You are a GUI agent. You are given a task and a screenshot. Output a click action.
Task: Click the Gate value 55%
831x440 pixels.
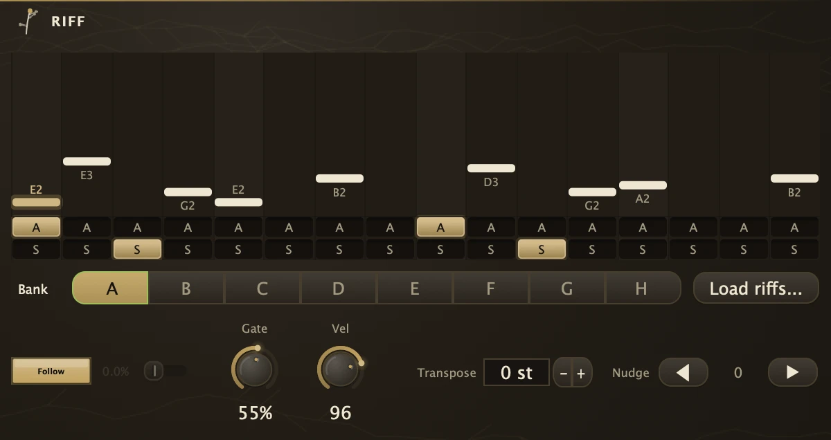256,413
